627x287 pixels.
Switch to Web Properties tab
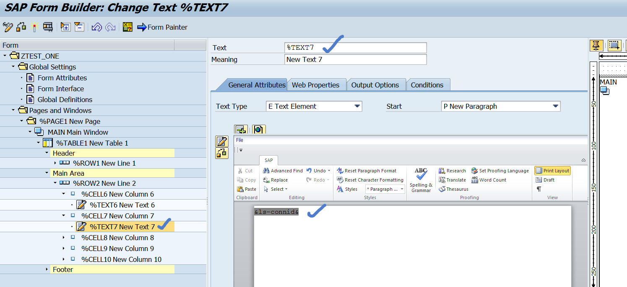point(315,85)
